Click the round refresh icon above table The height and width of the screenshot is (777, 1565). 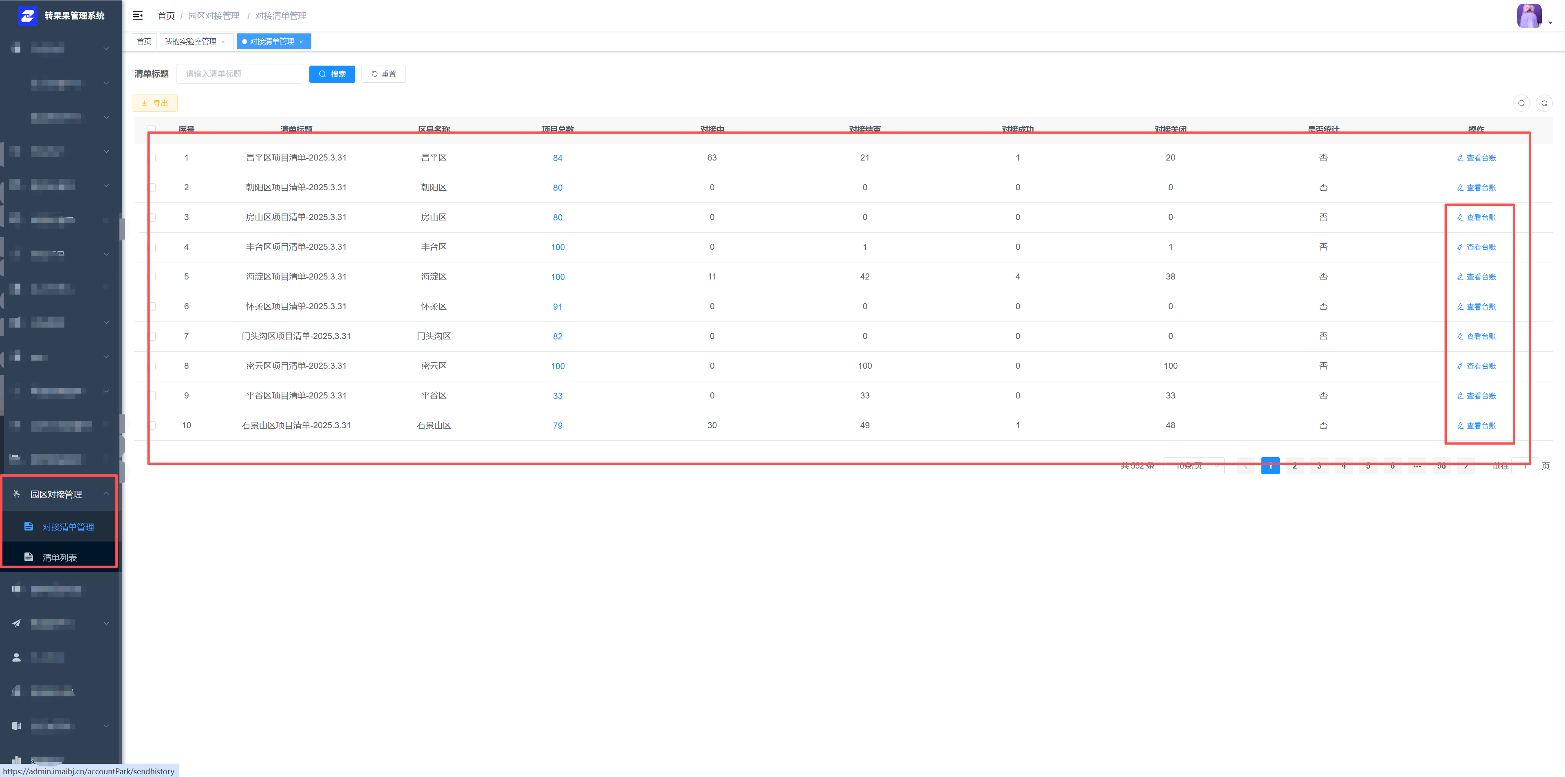(1544, 103)
